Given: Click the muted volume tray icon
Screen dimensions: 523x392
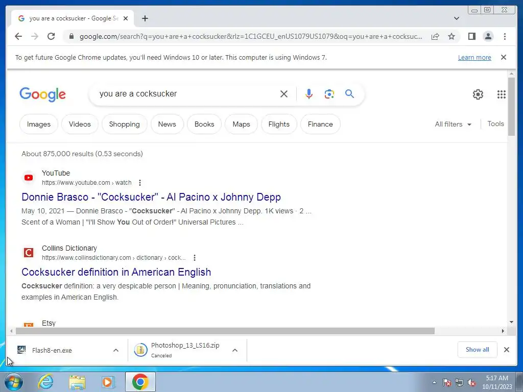Looking at the screenshot, I should pos(471,383).
